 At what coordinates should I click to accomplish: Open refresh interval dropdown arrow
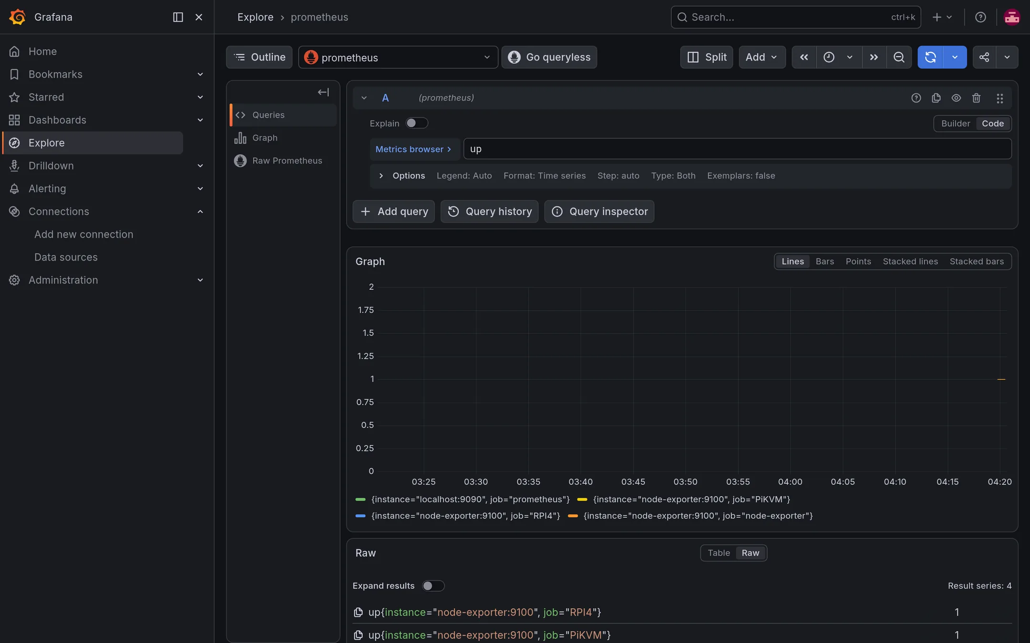955,57
